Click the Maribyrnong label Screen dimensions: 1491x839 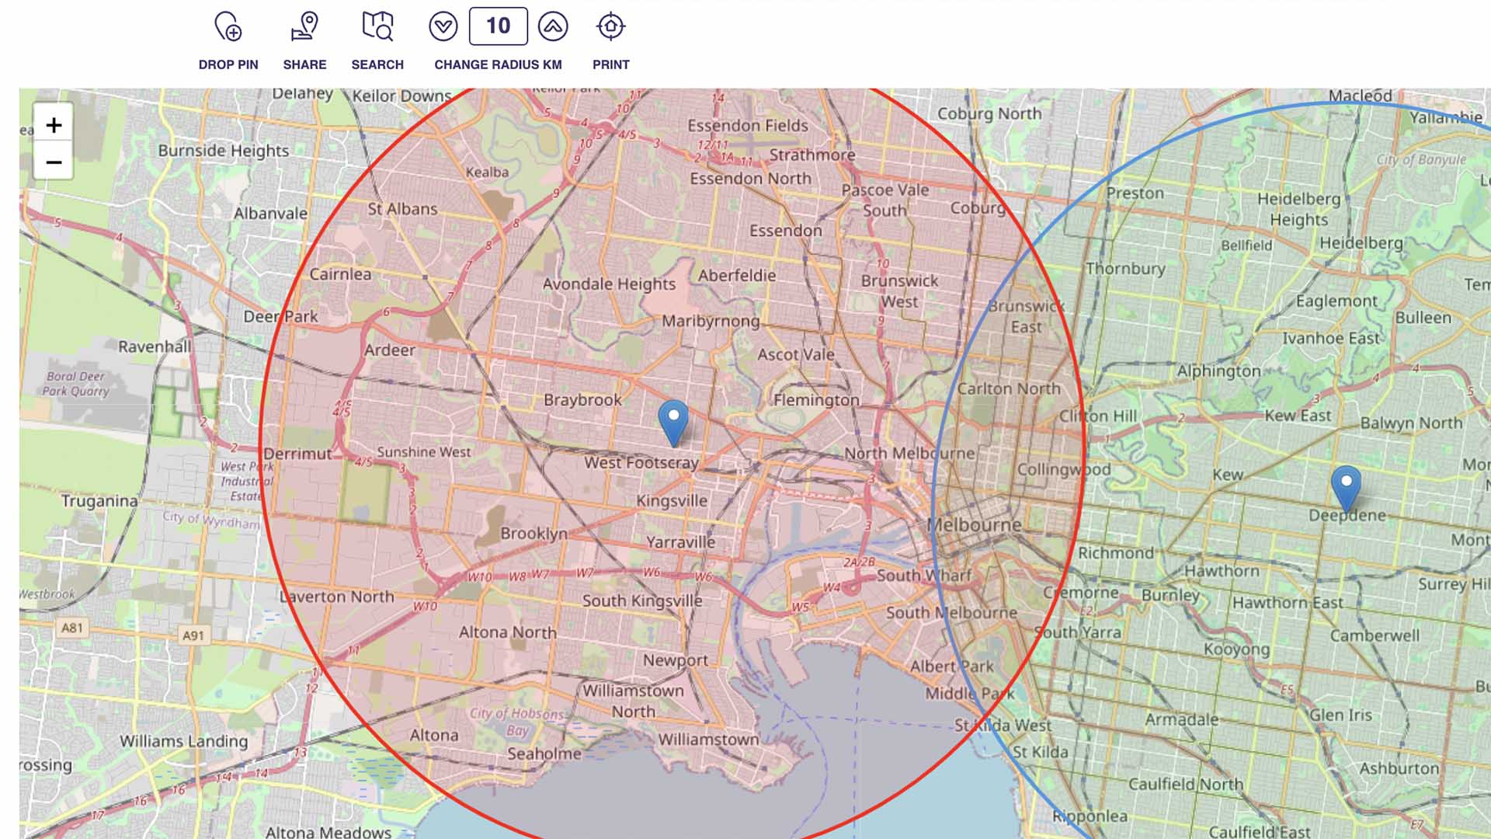coord(711,322)
